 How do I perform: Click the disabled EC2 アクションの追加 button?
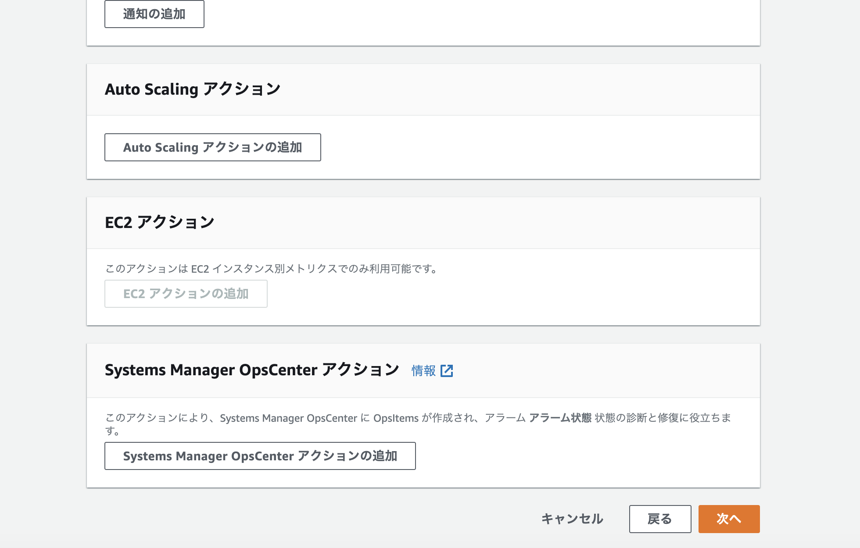click(x=186, y=294)
